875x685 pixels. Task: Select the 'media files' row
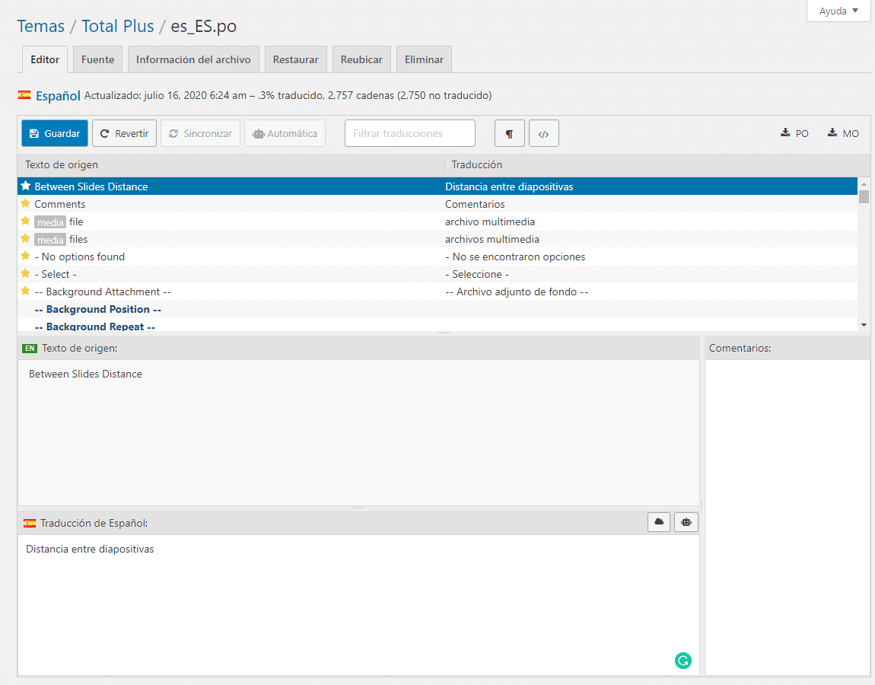437,239
